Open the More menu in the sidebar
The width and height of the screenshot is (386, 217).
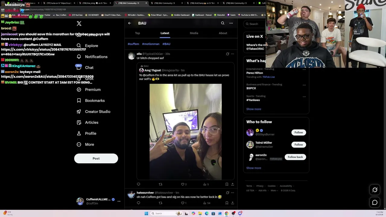[x=85, y=144]
